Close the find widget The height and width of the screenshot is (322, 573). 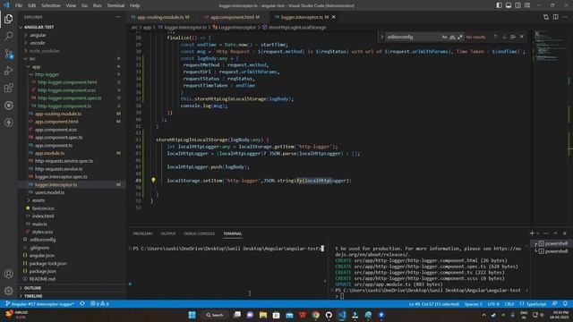[522, 37]
